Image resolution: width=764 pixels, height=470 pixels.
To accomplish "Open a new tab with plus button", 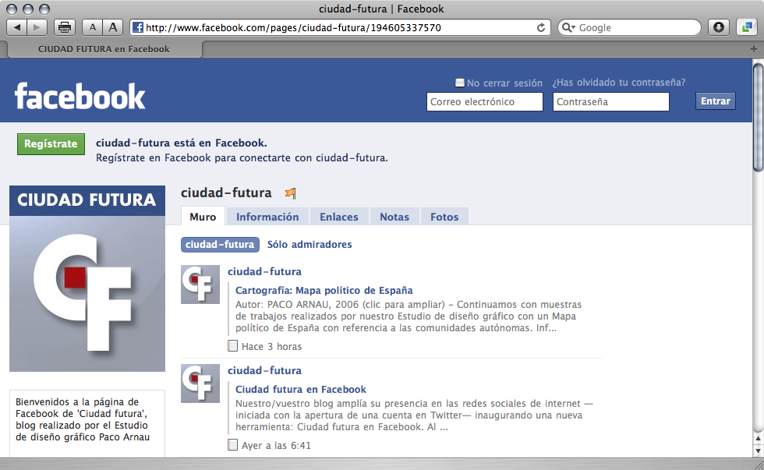I will (x=753, y=48).
